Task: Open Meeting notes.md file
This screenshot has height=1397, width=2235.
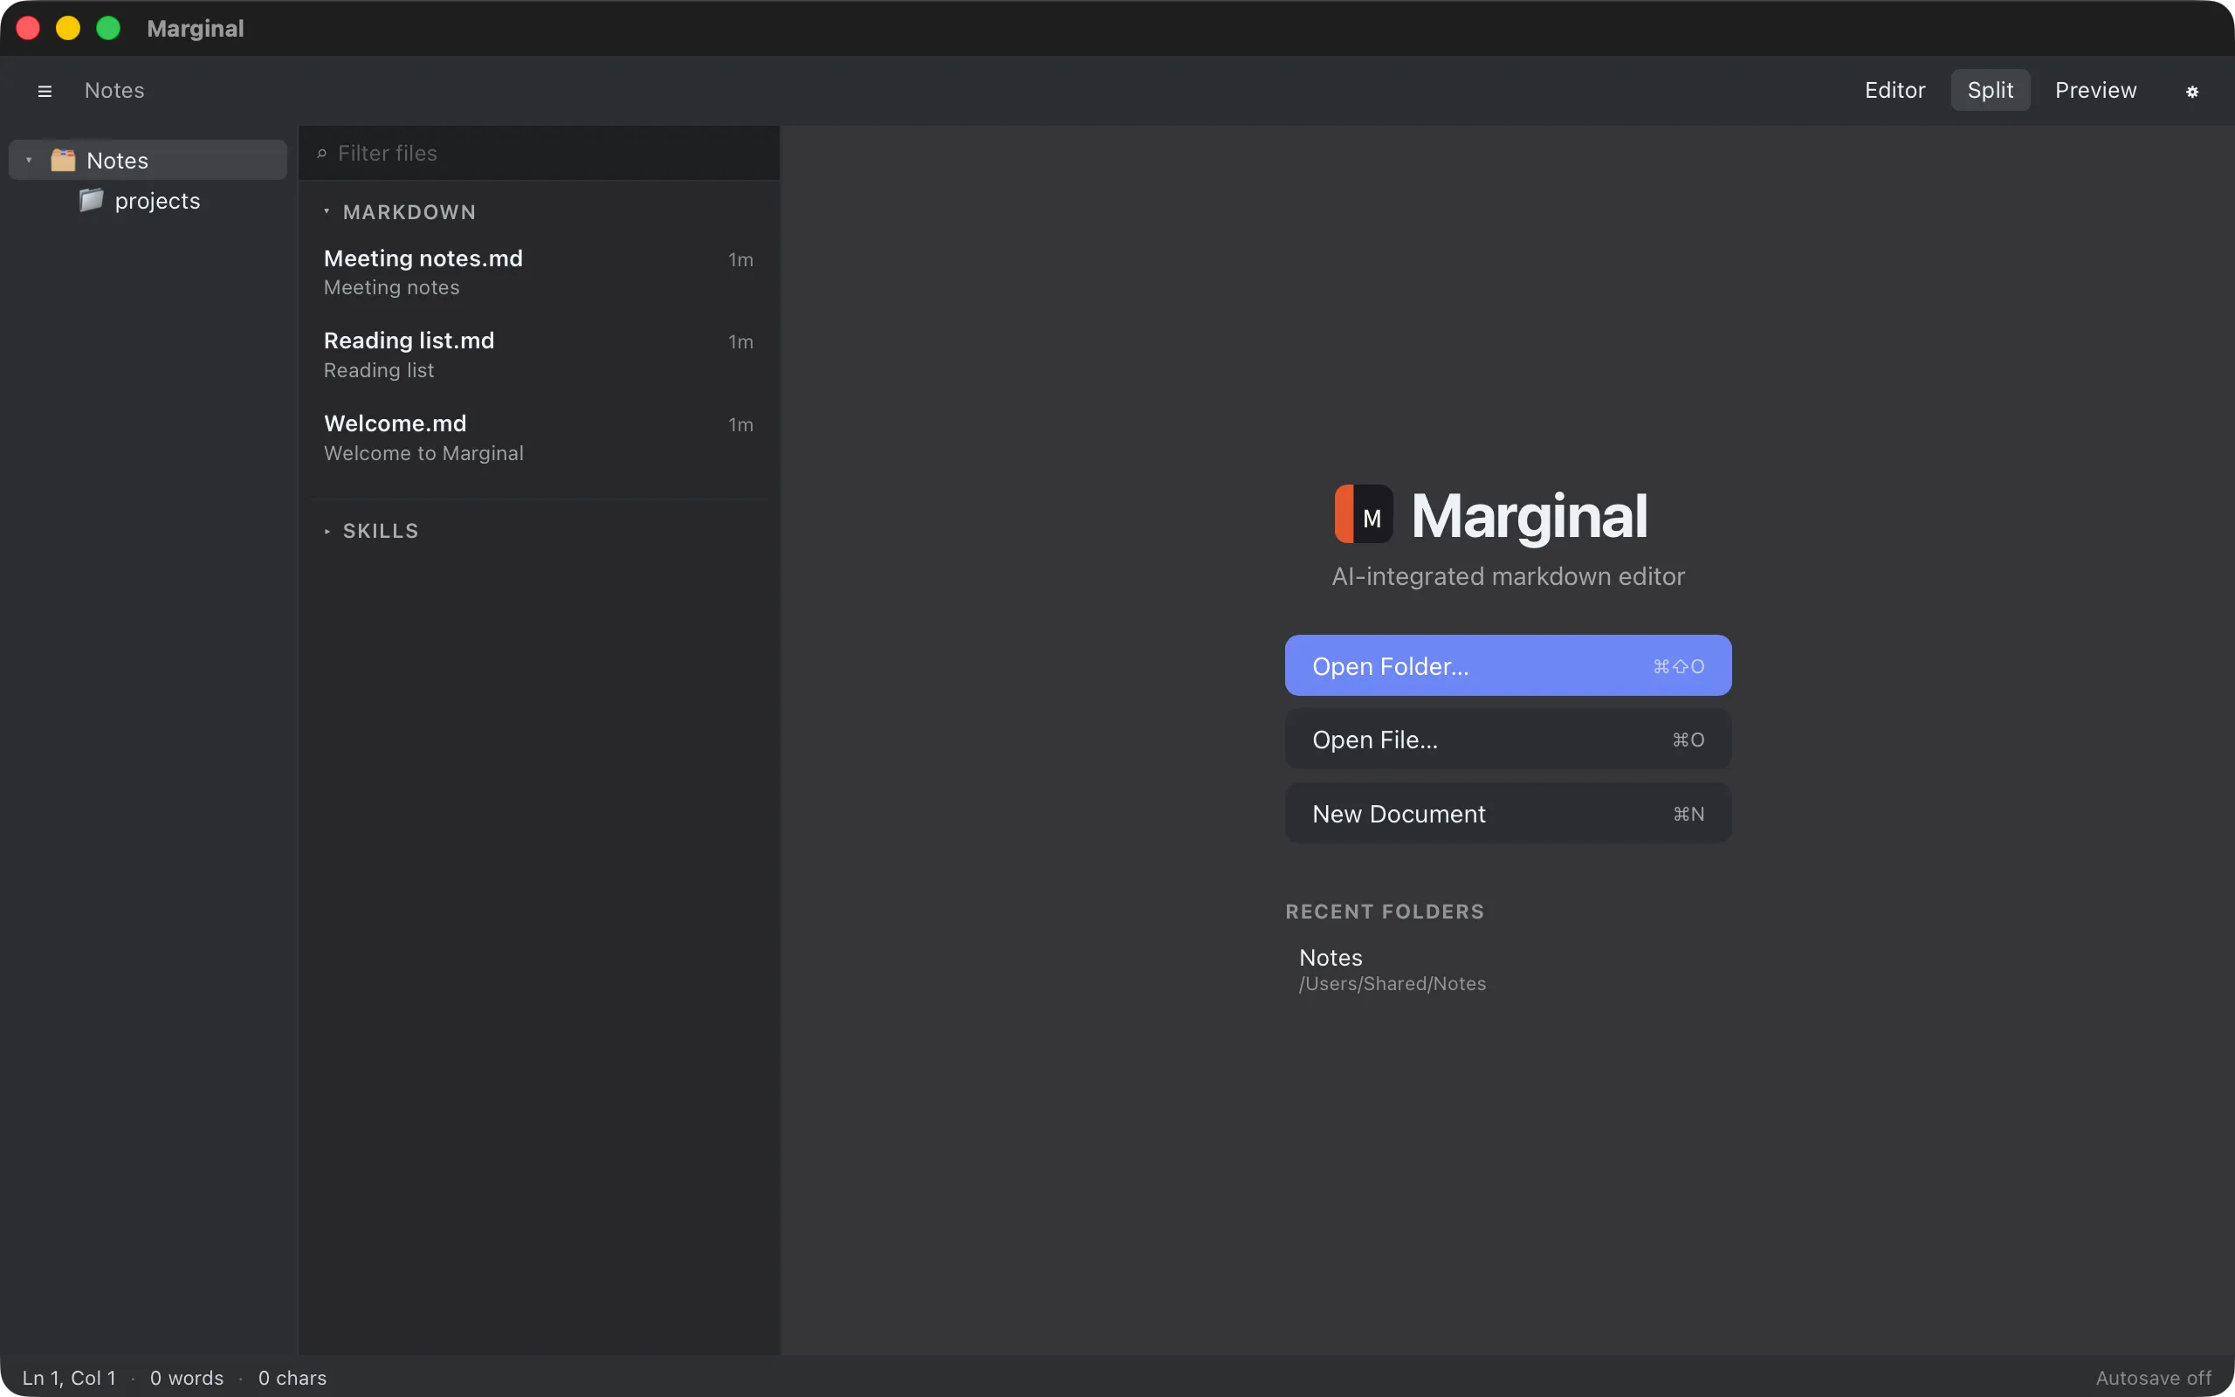Action: click(x=539, y=272)
